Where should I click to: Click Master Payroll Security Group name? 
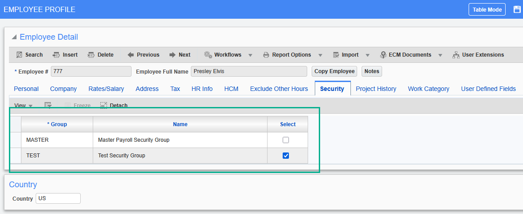pyautogui.click(x=134, y=140)
